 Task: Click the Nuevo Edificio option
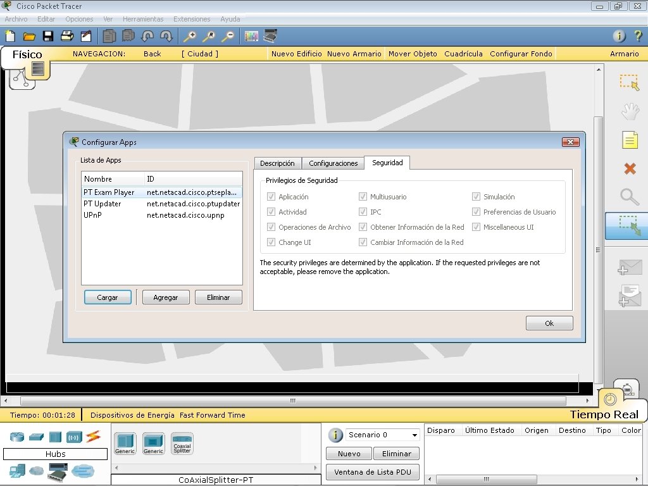click(x=296, y=54)
